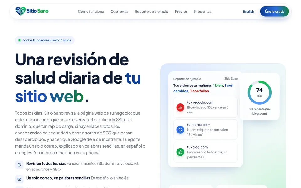Click the Sitio Sano wordmark text
Screen dimensions: 301x188
click(x=37, y=11)
